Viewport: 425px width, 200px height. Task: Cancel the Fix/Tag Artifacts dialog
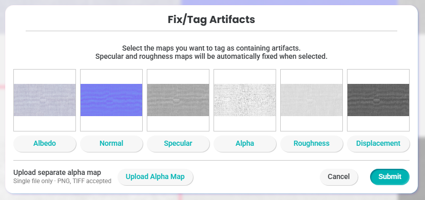coord(339,177)
